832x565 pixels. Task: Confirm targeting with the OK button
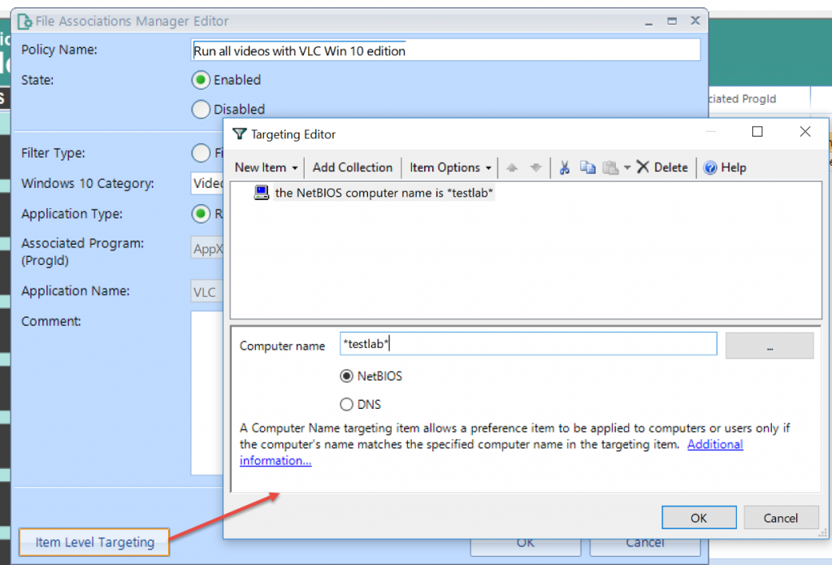pos(699,517)
